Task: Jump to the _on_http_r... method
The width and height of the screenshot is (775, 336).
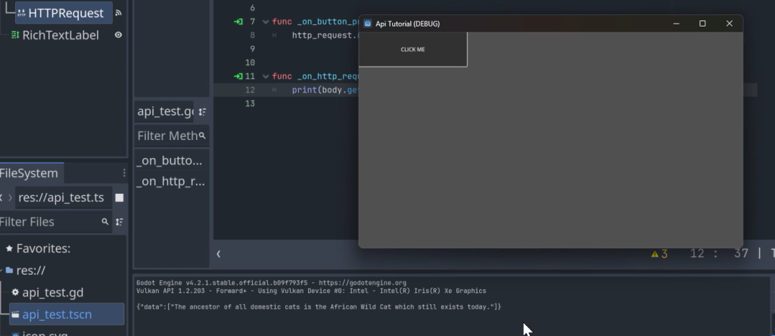Action: tap(171, 182)
